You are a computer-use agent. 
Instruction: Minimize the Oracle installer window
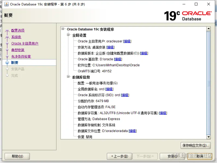click(x=184, y=4)
